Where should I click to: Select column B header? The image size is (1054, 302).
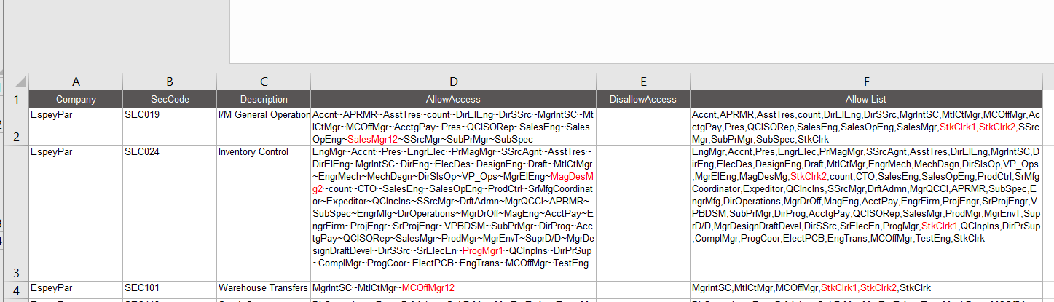coord(170,82)
